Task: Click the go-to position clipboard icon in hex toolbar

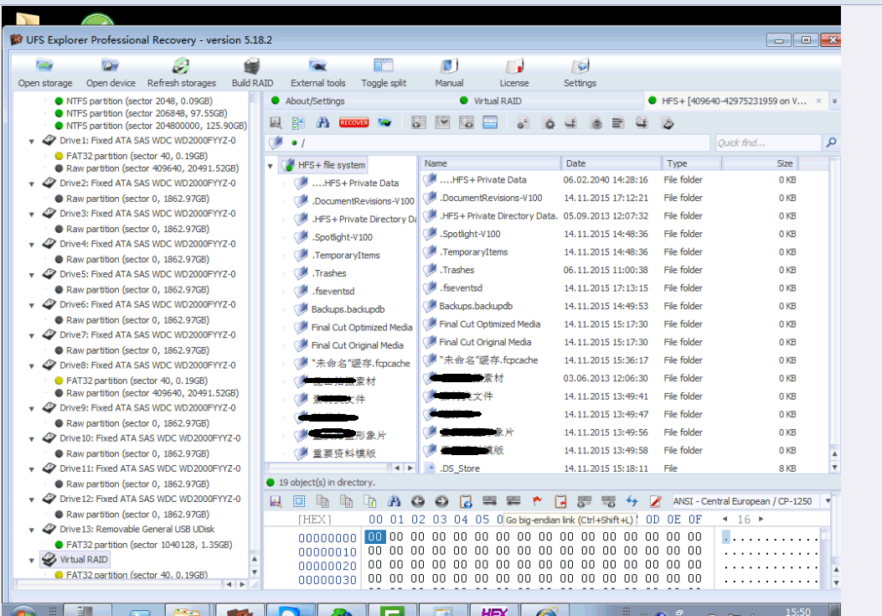Action: 466,501
